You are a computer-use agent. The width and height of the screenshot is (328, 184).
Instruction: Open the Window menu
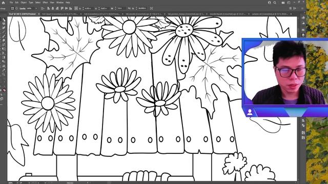[x=60, y=3]
